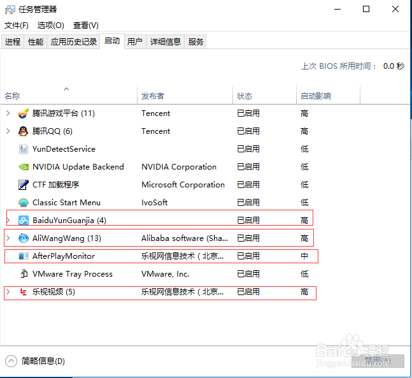Select the YunDetectService row name

click(x=64, y=149)
